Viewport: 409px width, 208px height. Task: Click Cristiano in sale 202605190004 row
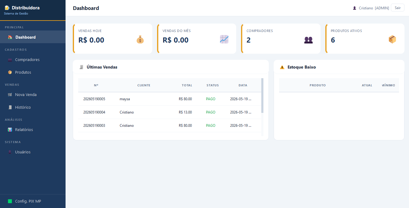(127, 112)
